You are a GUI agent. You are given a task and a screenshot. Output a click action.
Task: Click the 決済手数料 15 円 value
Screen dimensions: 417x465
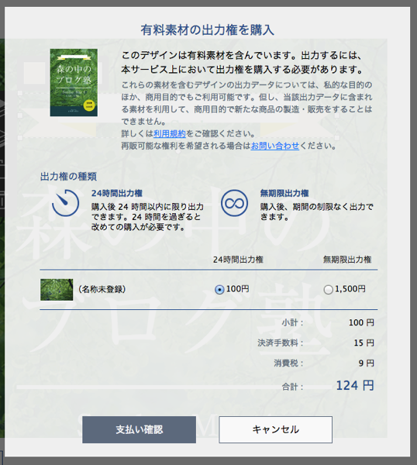coord(364,343)
